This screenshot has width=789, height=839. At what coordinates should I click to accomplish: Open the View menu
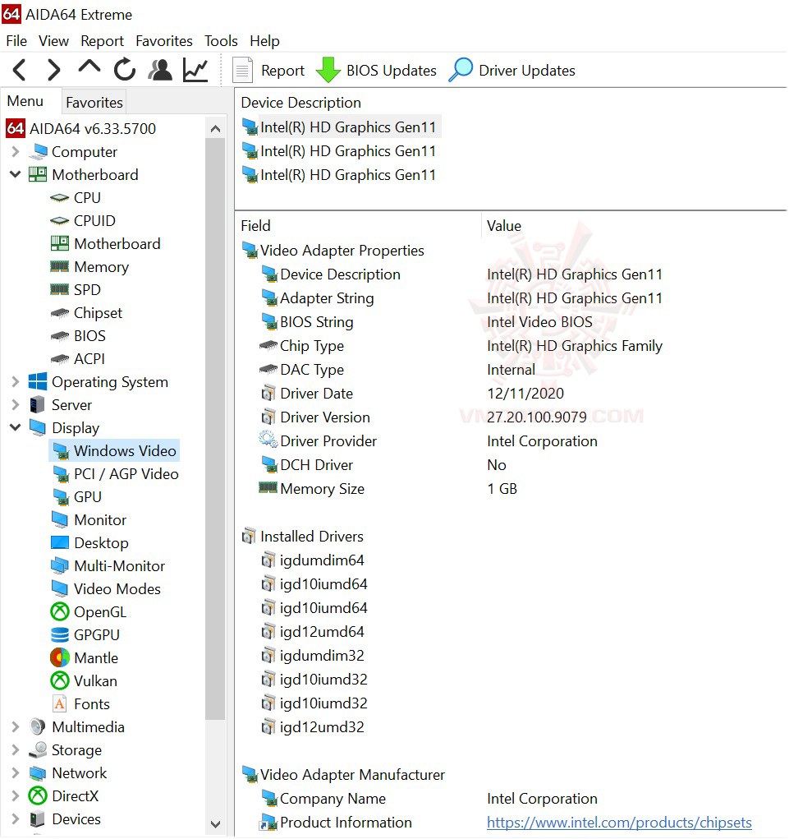pyautogui.click(x=53, y=40)
